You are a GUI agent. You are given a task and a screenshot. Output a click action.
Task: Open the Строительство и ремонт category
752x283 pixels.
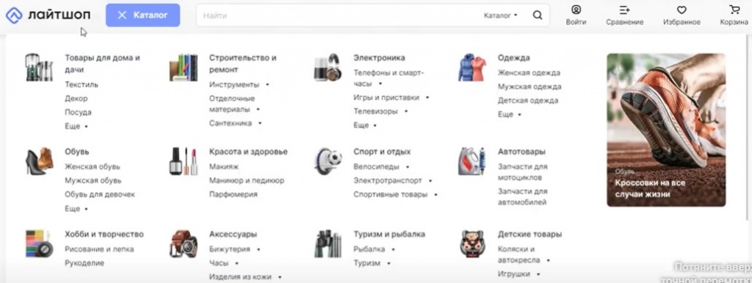coord(242,63)
